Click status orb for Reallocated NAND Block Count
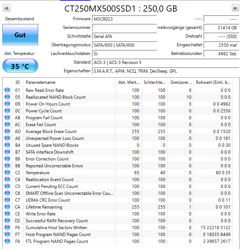240x249 pixels. tap(7, 97)
